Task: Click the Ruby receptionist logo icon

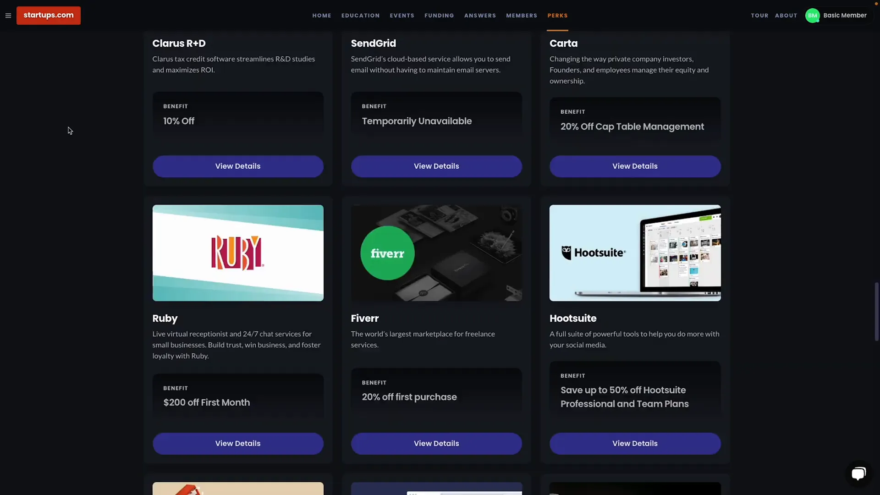Action: click(237, 253)
